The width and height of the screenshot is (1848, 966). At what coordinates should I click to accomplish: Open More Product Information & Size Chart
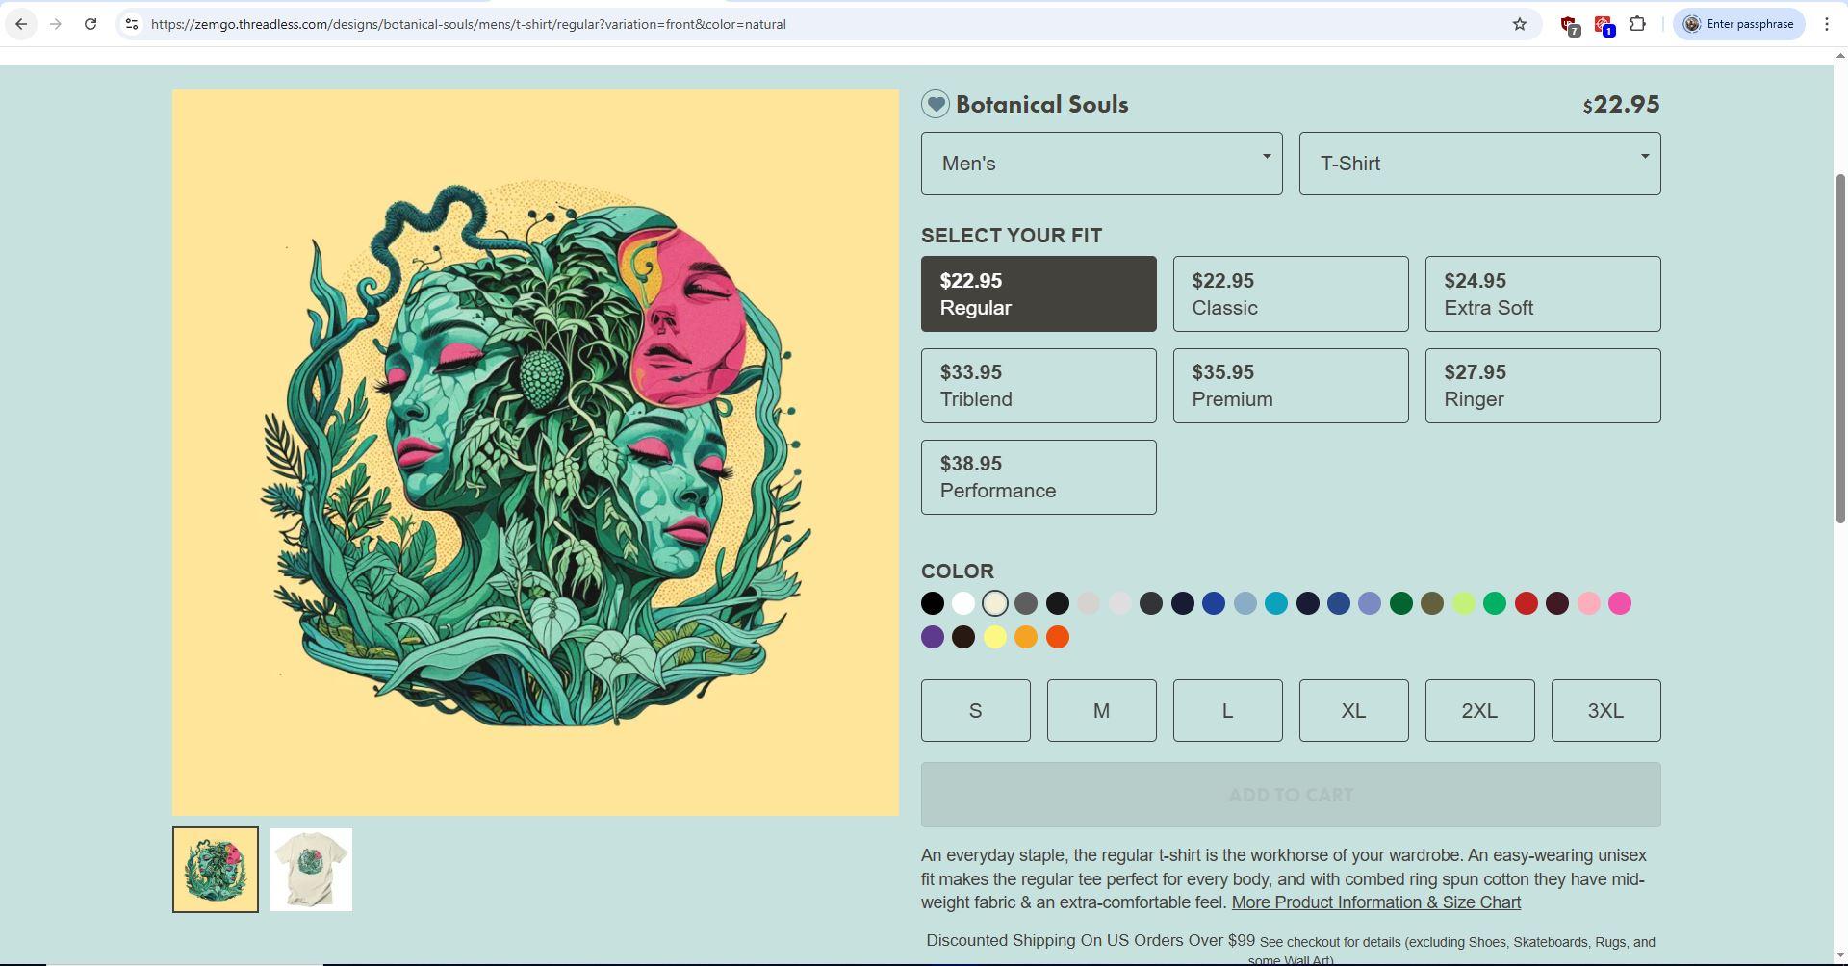tap(1375, 902)
